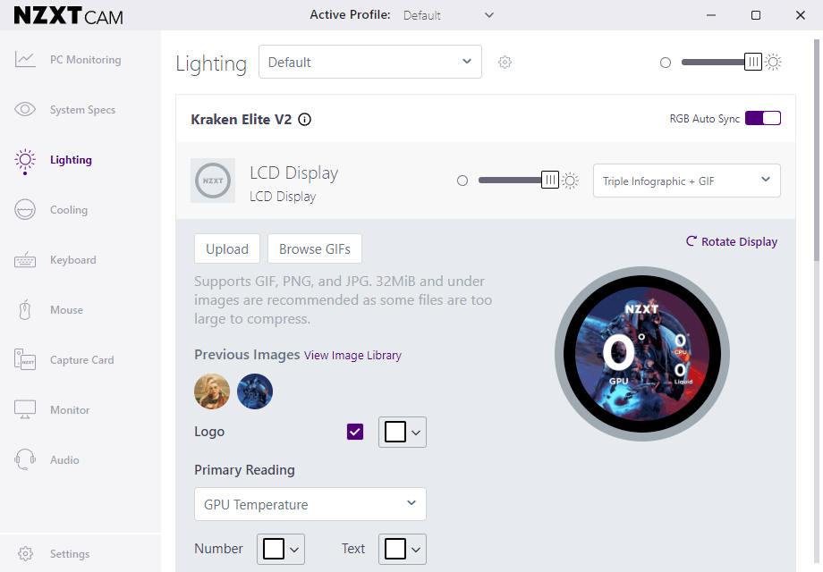Image resolution: width=823 pixels, height=572 pixels.
Task: Click the Previous Images heading
Action: tap(247, 355)
